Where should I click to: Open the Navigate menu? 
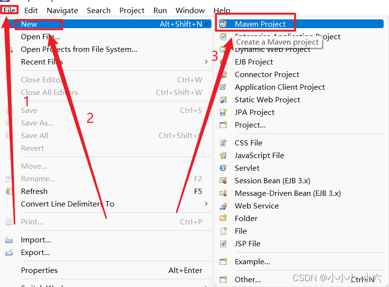coord(62,10)
